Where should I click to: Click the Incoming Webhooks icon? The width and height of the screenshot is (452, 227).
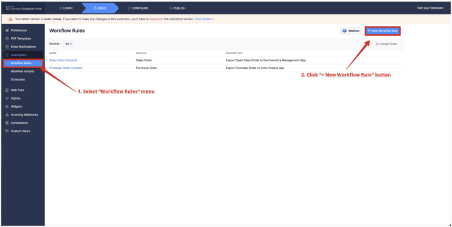pos(7,114)
